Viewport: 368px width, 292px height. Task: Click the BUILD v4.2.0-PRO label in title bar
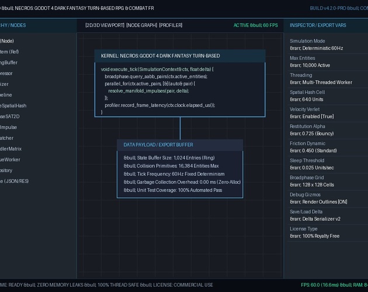[x=328, y=8]
